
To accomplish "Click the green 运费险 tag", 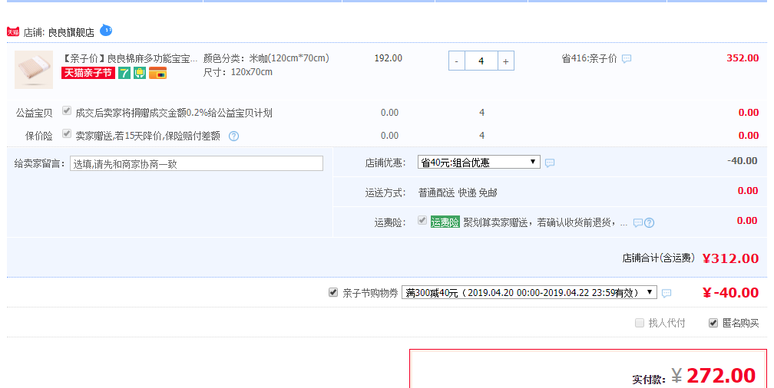I will click(445, 222).
